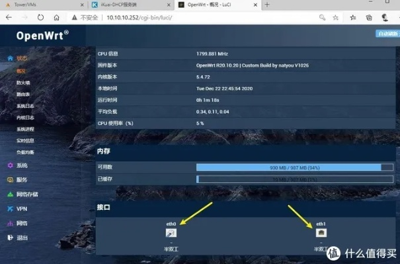Select the load average 0.34, 0.11, 0.04
Image resolution: width=400 pixels, height=264 pixels.
click(212, 112)
